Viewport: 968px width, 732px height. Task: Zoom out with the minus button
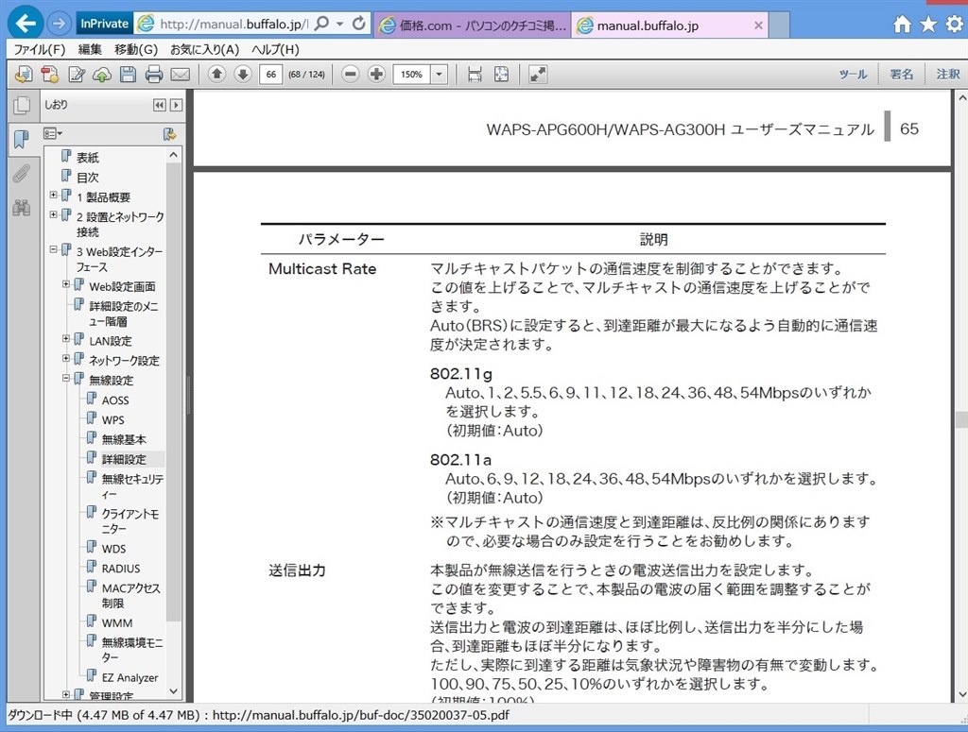click(350, 75)
